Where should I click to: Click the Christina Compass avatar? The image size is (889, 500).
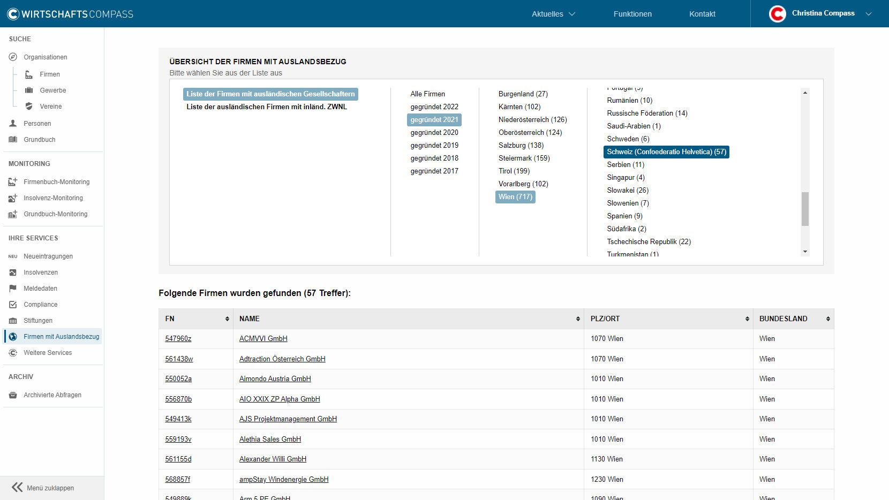click(778, 14)
